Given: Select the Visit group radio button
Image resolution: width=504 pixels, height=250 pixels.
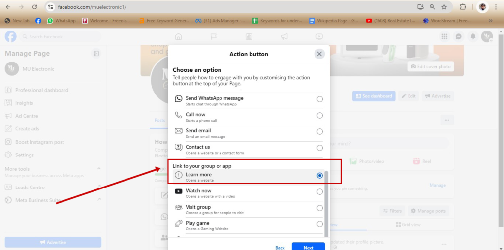Looking at the screenshot, I should (319, 208).
